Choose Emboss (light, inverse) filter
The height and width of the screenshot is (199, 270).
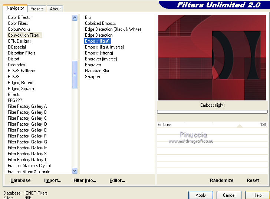[105, 47]
